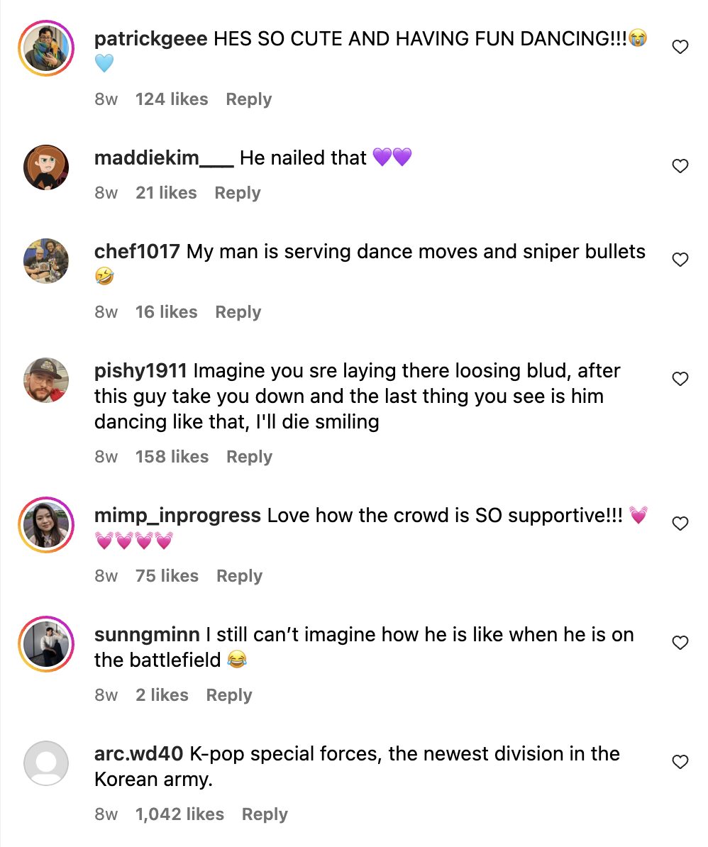Like arc.wd40's K-pop special forces comment
Screen dimensions: 708x847
(x=680, y=762)
